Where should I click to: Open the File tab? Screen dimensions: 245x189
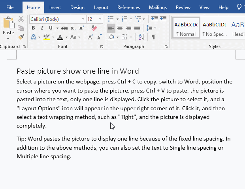click(10, 7)
